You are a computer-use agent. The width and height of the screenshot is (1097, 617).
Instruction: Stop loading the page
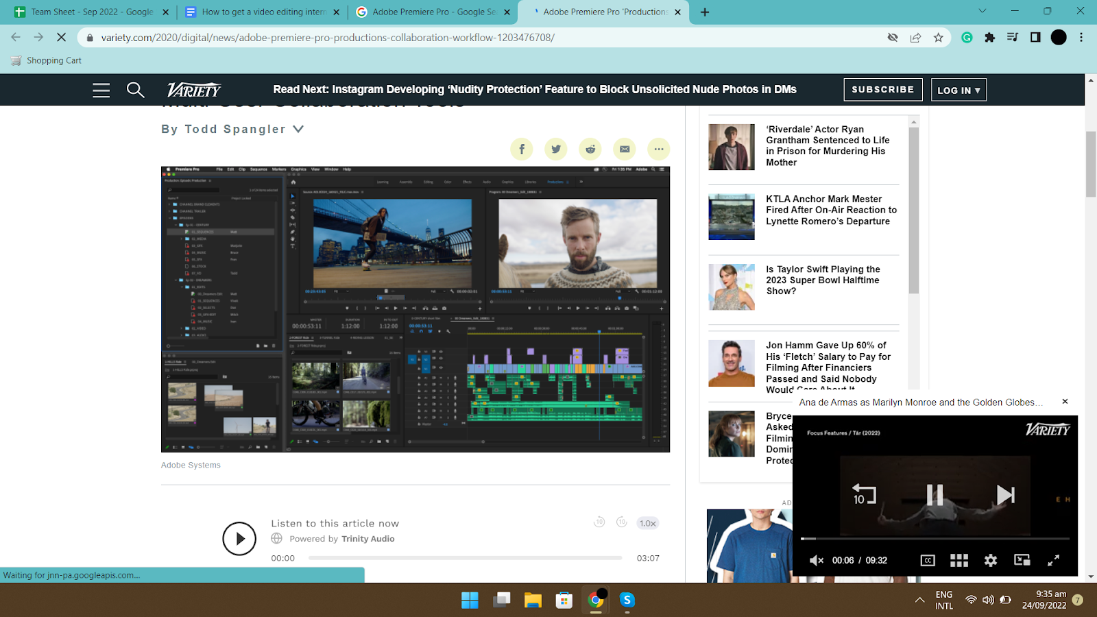[x=61, y=38]
